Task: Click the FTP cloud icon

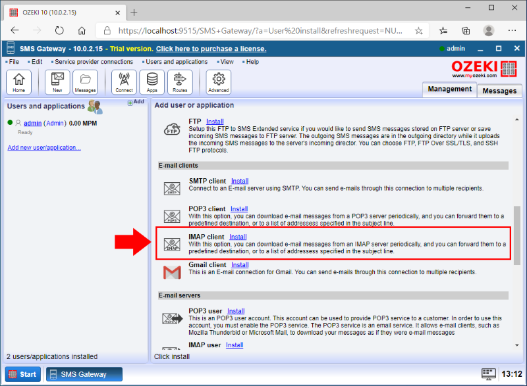Action: coord(172,129)
